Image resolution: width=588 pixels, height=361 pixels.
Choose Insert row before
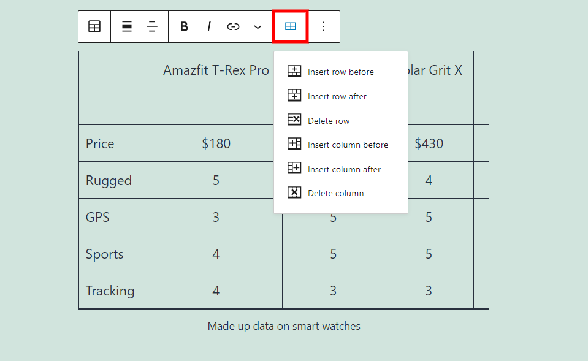[x=340, y=72]
